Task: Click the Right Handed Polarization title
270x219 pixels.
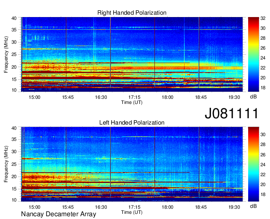Action: pyautogui.click(x=132, y=13)
